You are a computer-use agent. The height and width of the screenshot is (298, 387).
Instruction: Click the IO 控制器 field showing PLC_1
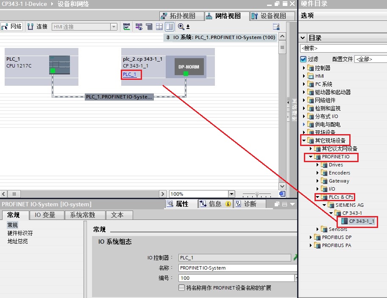(234, 258)
